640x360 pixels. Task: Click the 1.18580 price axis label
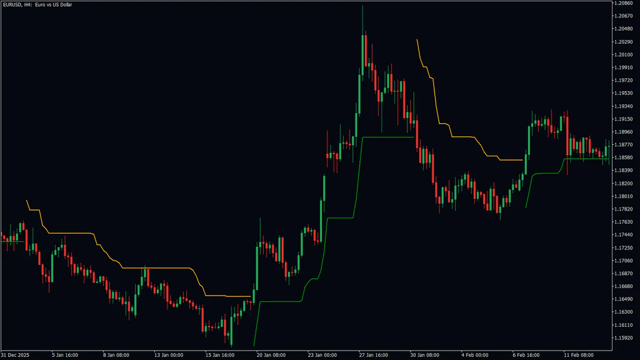point(624,157)
